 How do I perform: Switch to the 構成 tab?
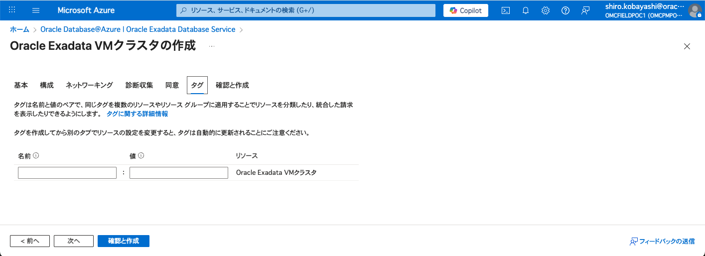point(47,85)
